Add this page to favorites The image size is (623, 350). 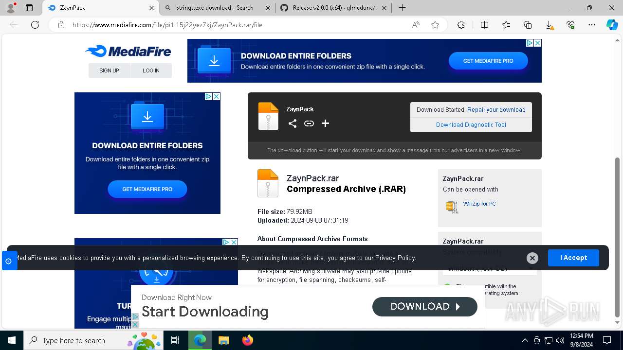click(x=435, y=25)
